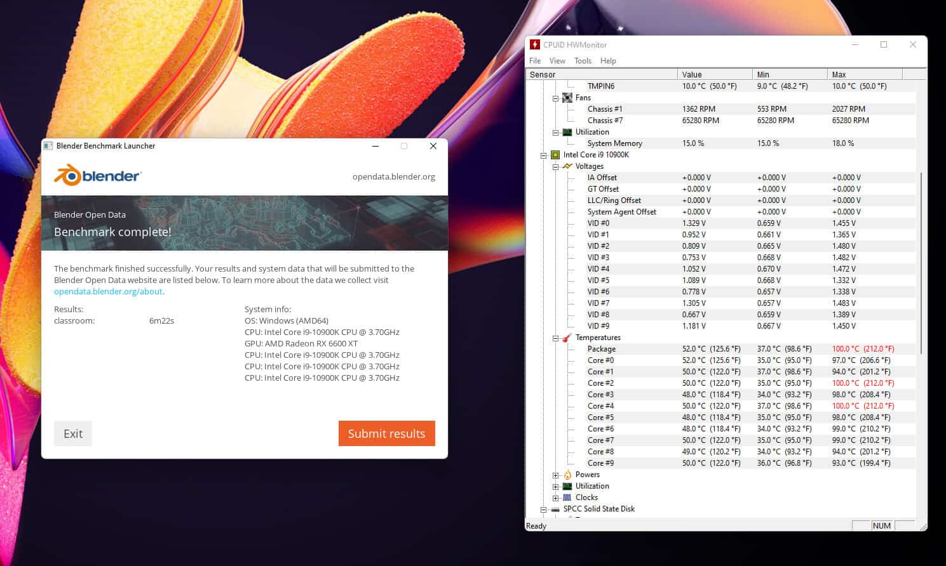Viewport: 946px width, 566px height.
Task: Collapse the SPCC Solid State Disk node
Action: [544, 510]
